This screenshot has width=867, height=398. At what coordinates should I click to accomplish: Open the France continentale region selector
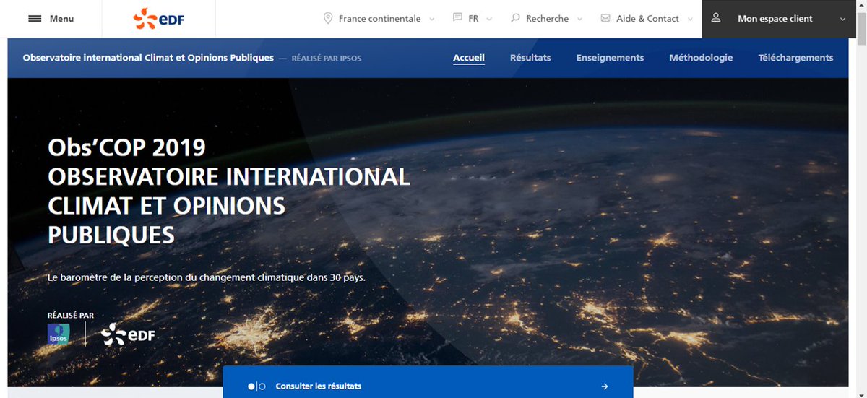[x=379, y=19]
